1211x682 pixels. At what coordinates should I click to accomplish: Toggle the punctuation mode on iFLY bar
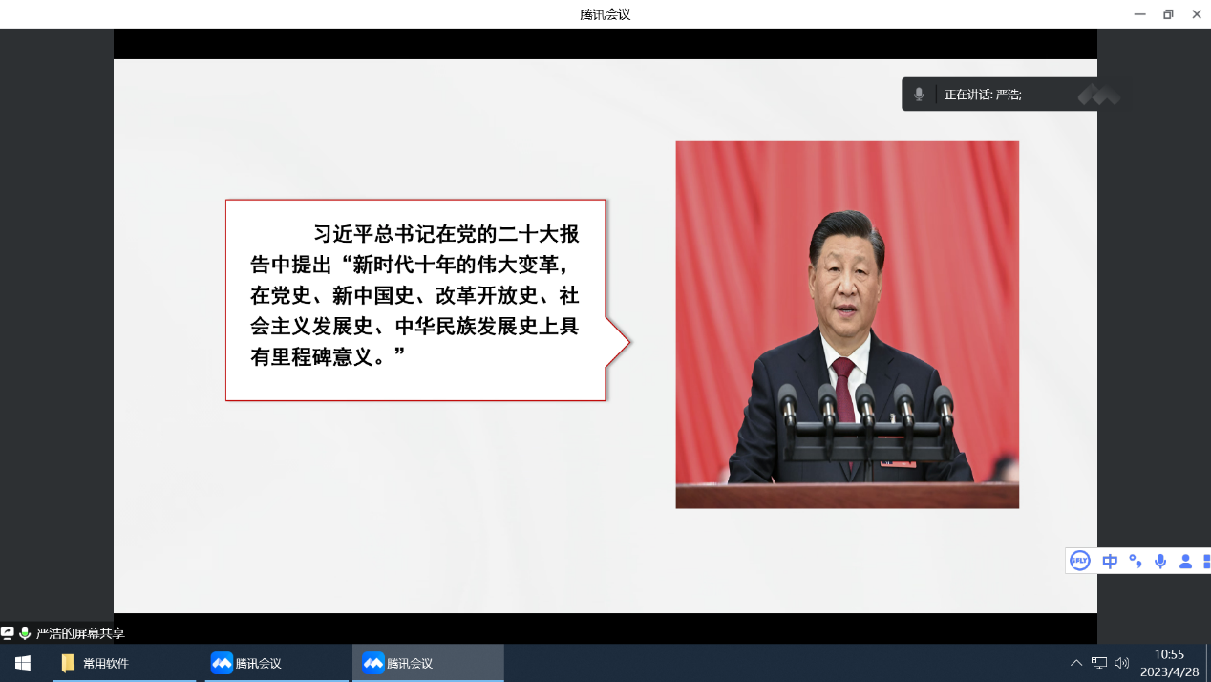[1136, 561]
